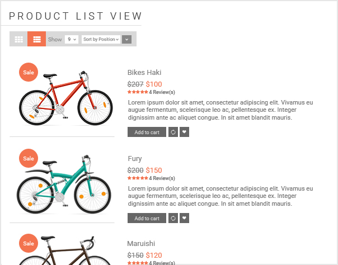This screenshot has height=265, width=338.
Task: Expand the Sort by Position dropdown
Action: click(101, 39)
